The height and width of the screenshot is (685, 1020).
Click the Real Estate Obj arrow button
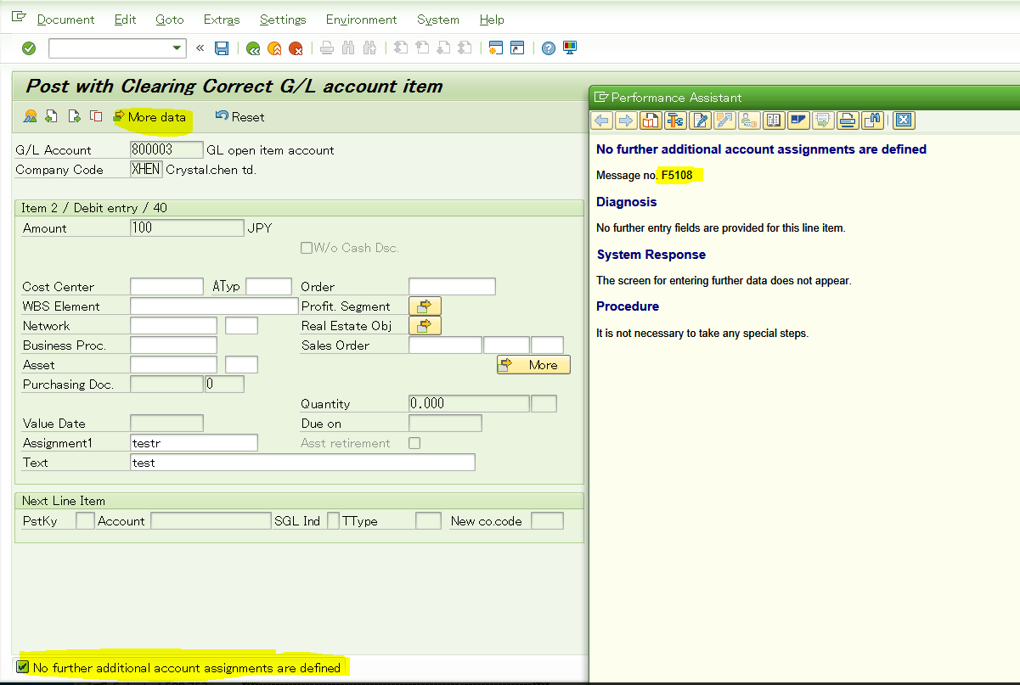[x=425, y=325]
